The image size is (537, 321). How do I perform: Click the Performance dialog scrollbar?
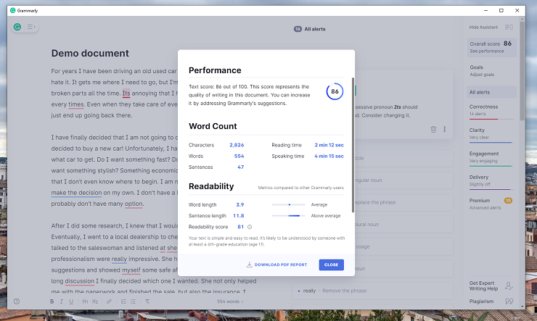click(353, 145)
